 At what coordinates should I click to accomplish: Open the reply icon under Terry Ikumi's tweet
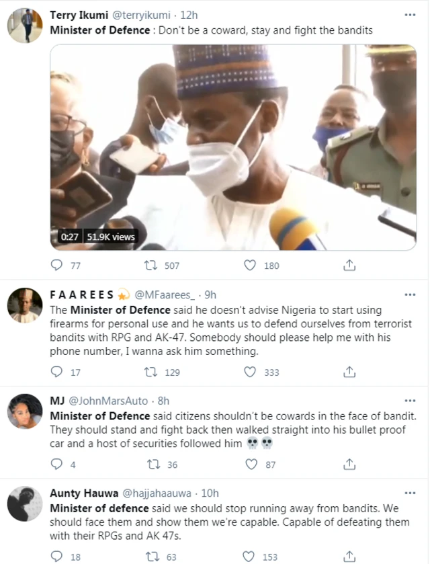pyautogui.click(x=56, y=265)
